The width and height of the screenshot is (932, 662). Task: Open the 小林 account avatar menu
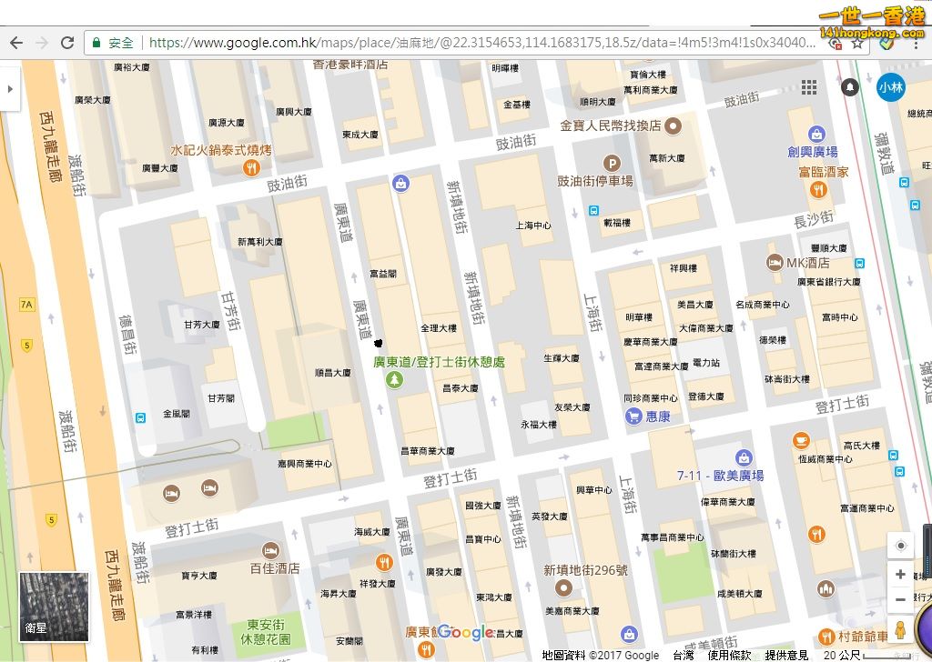pyautogui.click(x=890, y=87)
